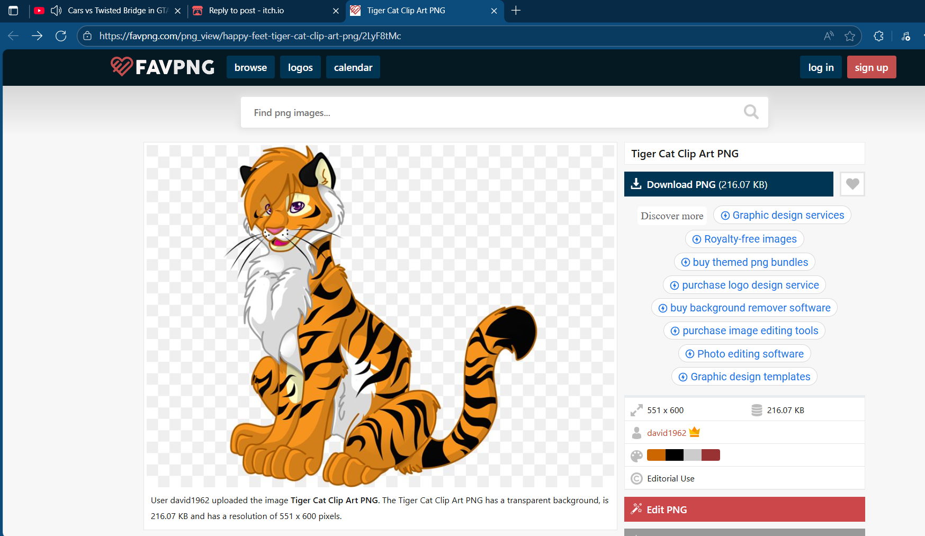
Task: Click the Edit PNG button
Action: point(744,510)
